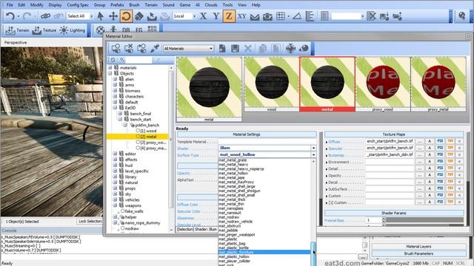The width and height of the screenshot is (474, 266).
Task: Open the Terrain menu
Action: click(x=151, y=5)
